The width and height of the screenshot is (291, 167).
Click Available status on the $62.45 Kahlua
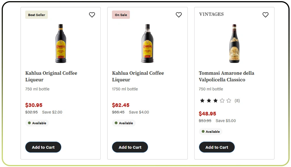pos(124,123)
